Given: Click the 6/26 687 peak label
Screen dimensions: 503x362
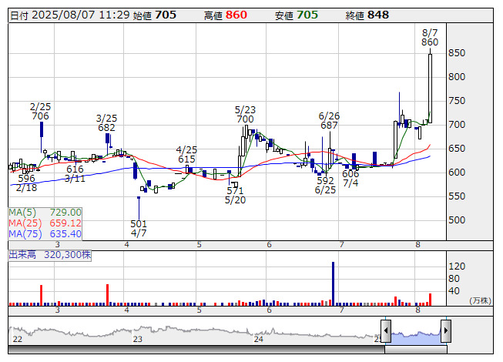Looking at the screenshot, I should click(x=329, y=121).
